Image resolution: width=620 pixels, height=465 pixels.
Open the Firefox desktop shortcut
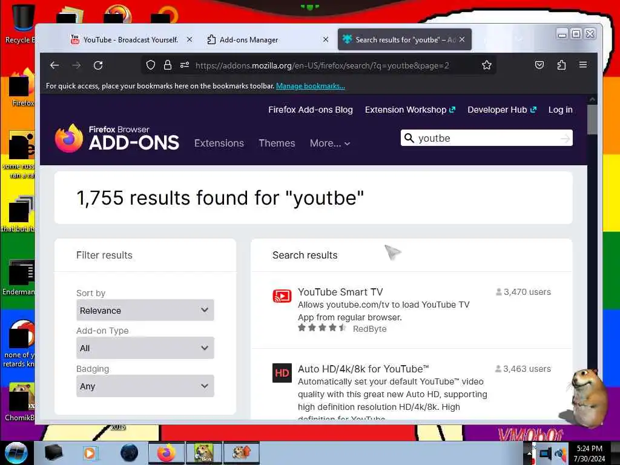[x=22, y=87]
